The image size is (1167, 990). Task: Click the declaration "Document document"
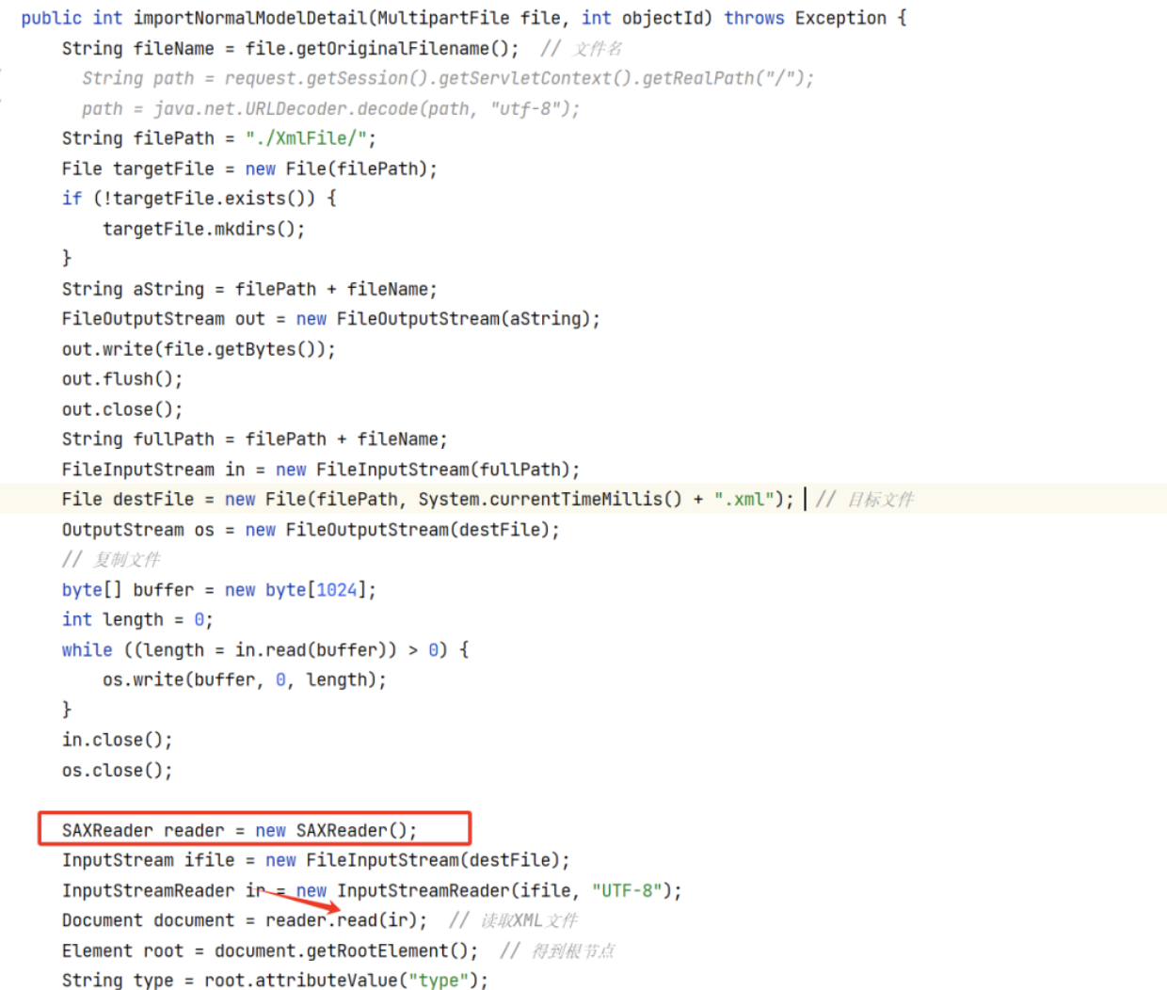148,921
